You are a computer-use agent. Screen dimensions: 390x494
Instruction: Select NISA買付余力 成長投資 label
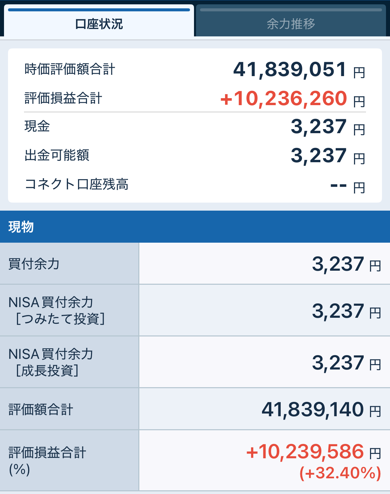pyautogui.click(x=51, y=362)
